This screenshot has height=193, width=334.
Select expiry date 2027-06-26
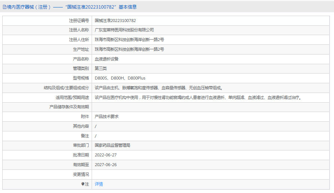point(105,165)
